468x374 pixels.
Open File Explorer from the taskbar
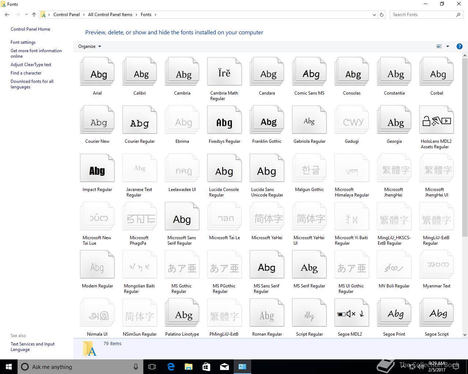(188, 367)
